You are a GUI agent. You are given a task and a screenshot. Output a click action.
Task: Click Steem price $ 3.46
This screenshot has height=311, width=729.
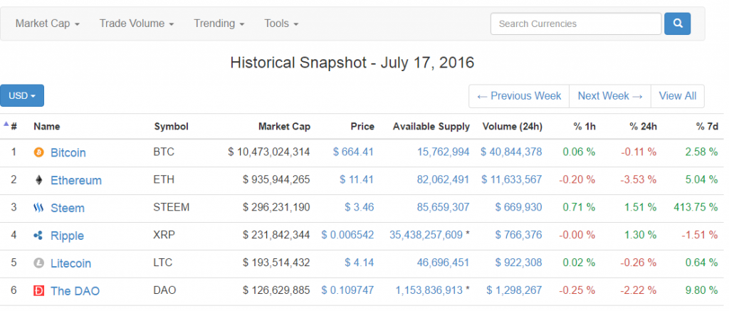coord(360,207)
